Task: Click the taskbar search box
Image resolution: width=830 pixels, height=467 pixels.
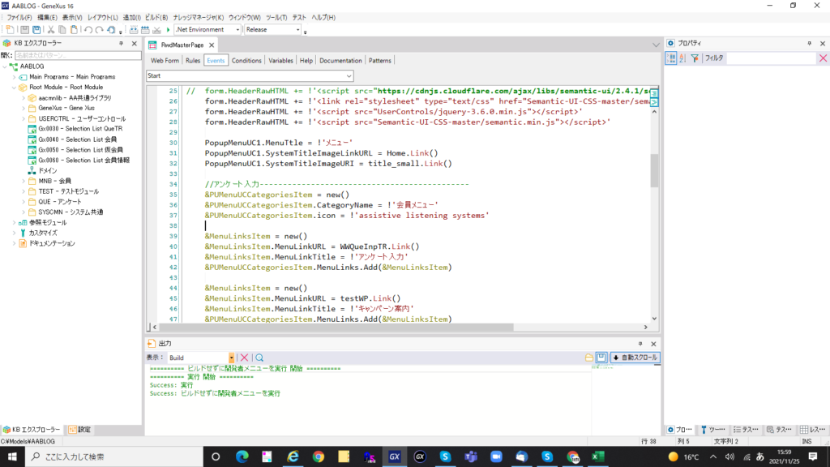Action: tap(113, 456)
